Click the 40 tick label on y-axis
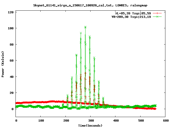This screenshot has width=171, height=128. (x=12, y=77)
